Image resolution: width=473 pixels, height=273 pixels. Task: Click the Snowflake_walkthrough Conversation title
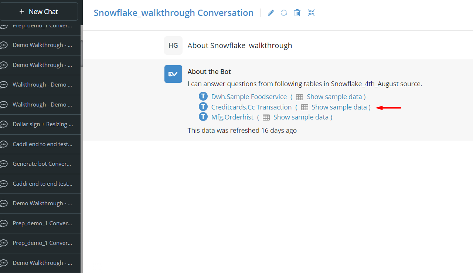173,13
